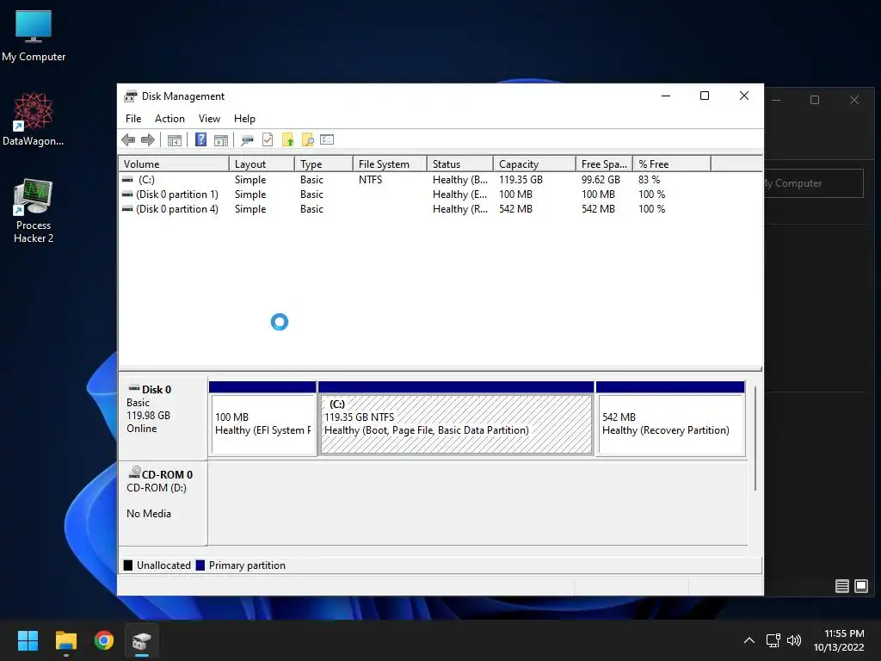The width and height of the screenshot is (881, 661).
Task: Sort by the Type column header
Action: [323, 164]
